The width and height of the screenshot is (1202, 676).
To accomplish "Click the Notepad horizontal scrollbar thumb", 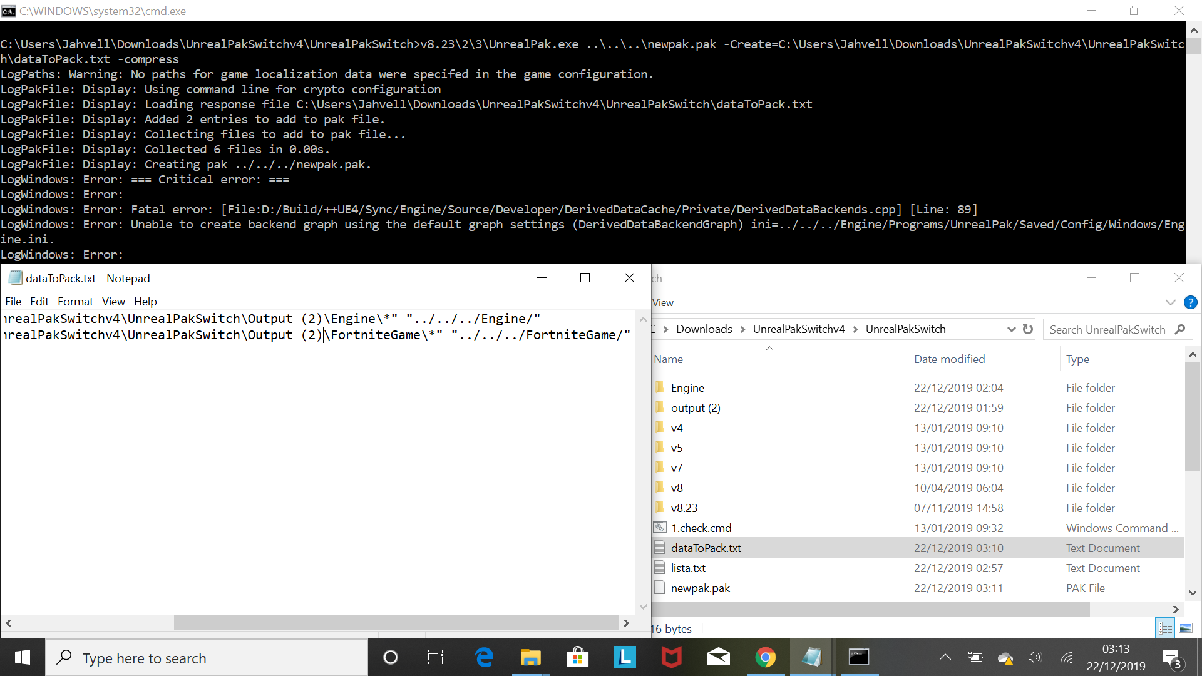I will pos(396,623).
